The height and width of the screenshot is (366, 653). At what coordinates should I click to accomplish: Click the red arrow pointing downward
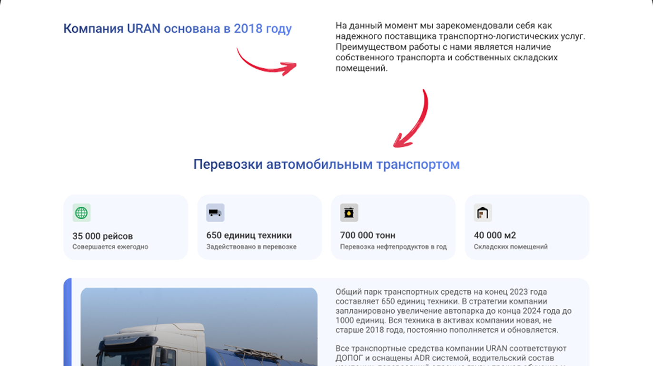tap(411, 118)
